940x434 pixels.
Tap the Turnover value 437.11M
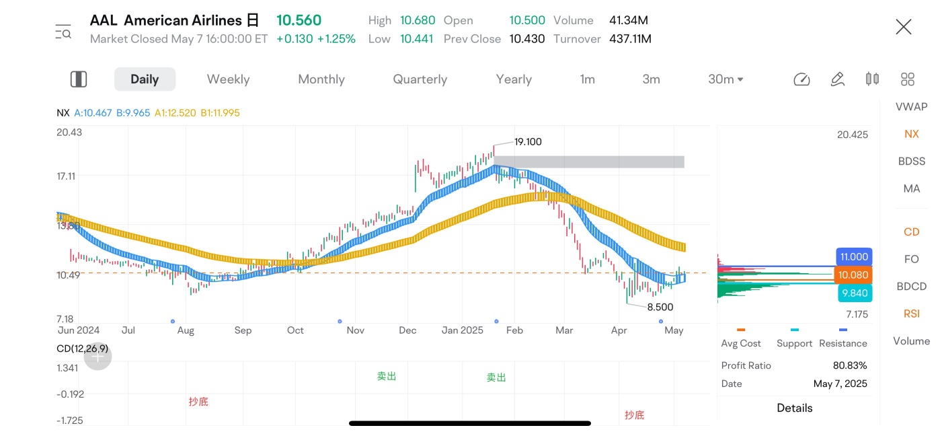tap(631, 39)
